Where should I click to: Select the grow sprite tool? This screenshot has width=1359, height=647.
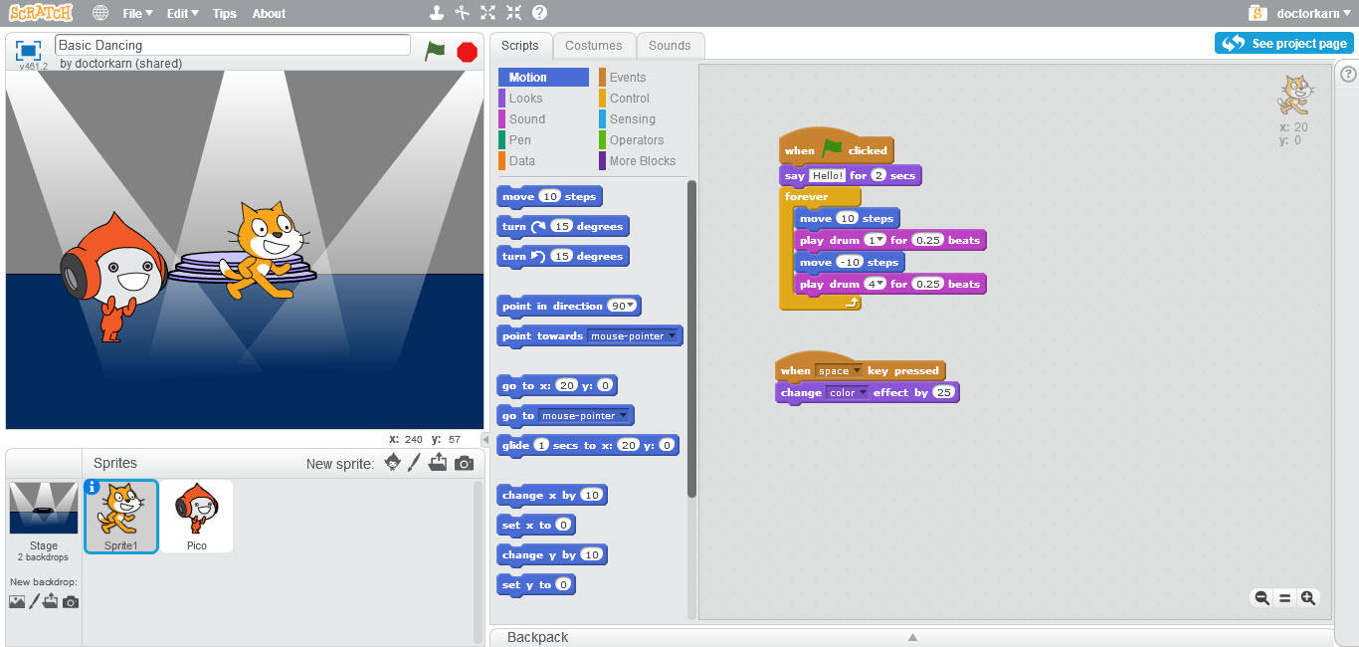pos(486,13)
